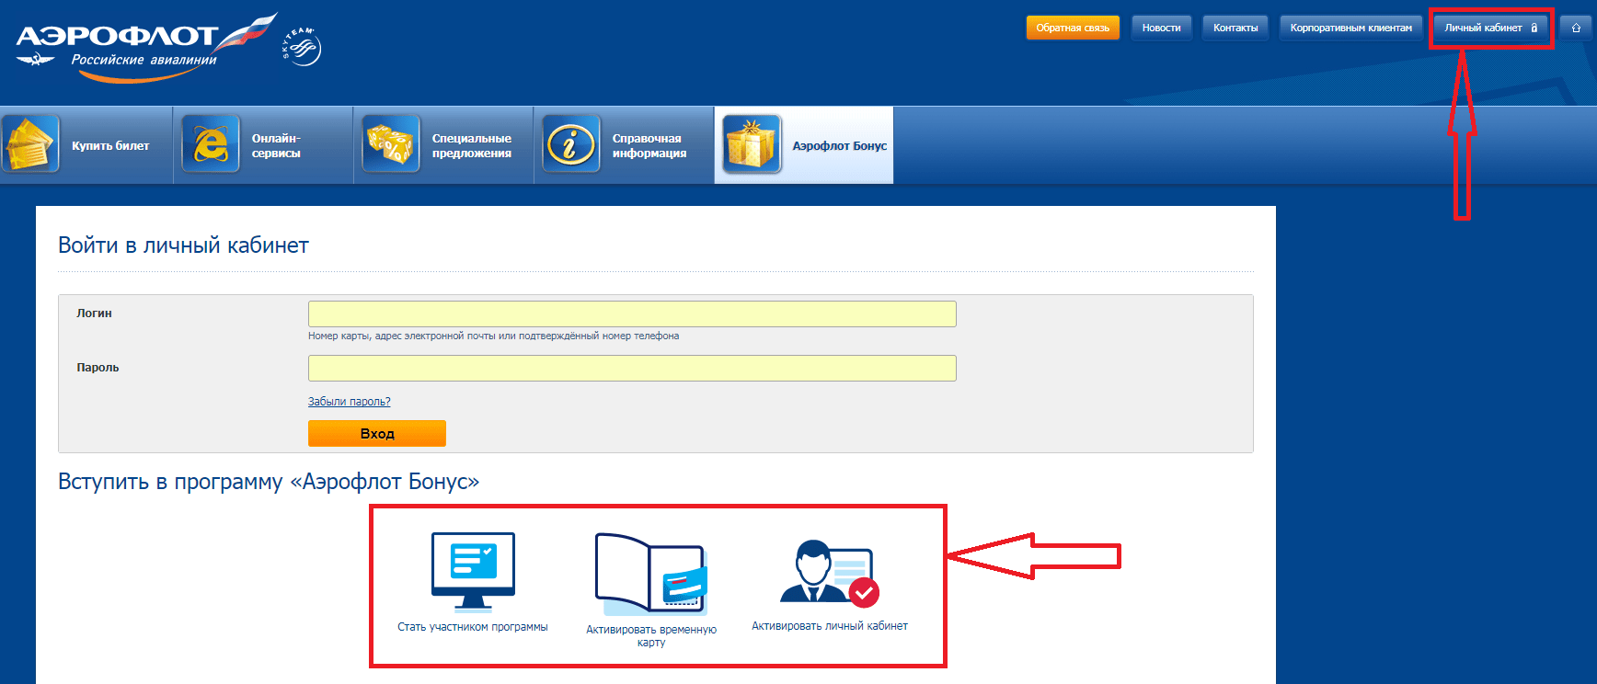Click 'Личный кабинет' button

click(1490, 28)
